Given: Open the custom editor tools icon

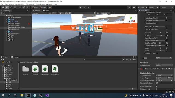Looking at the screenshot, I should (28, 7).
